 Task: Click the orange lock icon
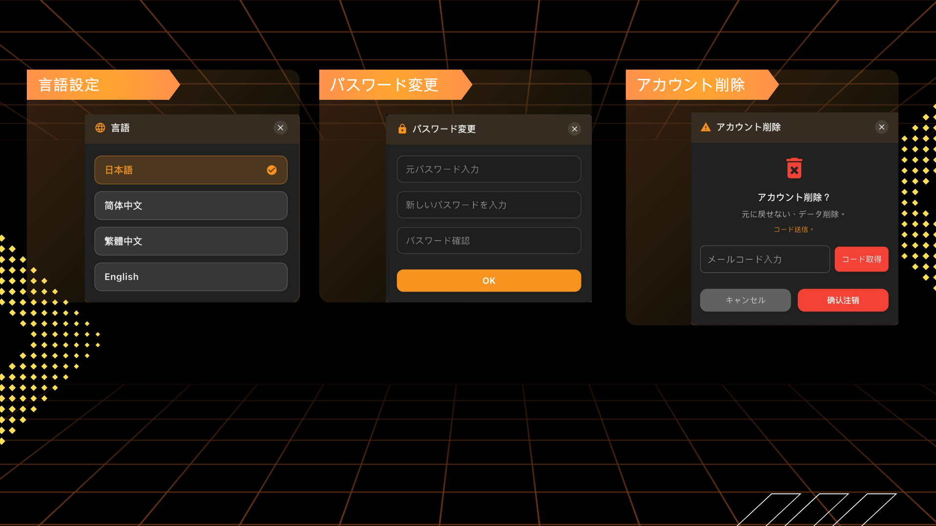click(x=402, y=129)
